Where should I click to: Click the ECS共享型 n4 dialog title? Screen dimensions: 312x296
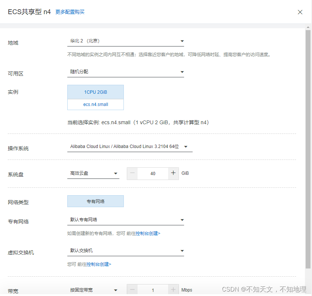point(29,12)
